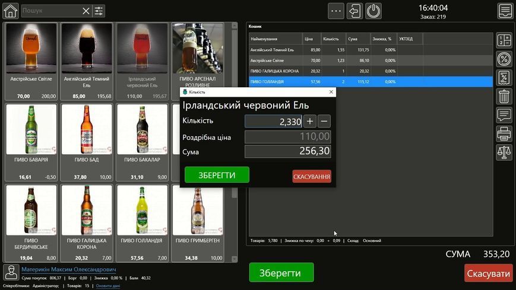The image size is (516, 290).
Task: Select the ПИВО БАВАРІЯ product tile
Action: (x=31, y=143)
